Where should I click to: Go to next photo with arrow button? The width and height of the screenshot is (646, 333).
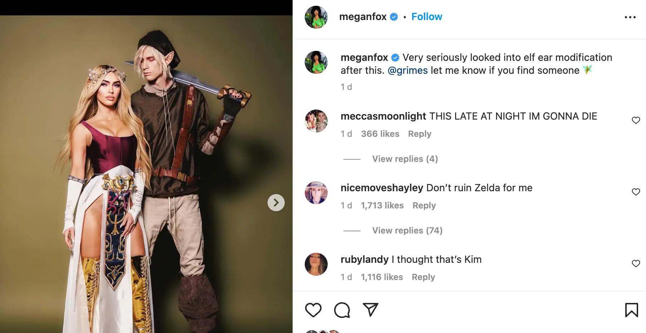(x=276, y=203)
